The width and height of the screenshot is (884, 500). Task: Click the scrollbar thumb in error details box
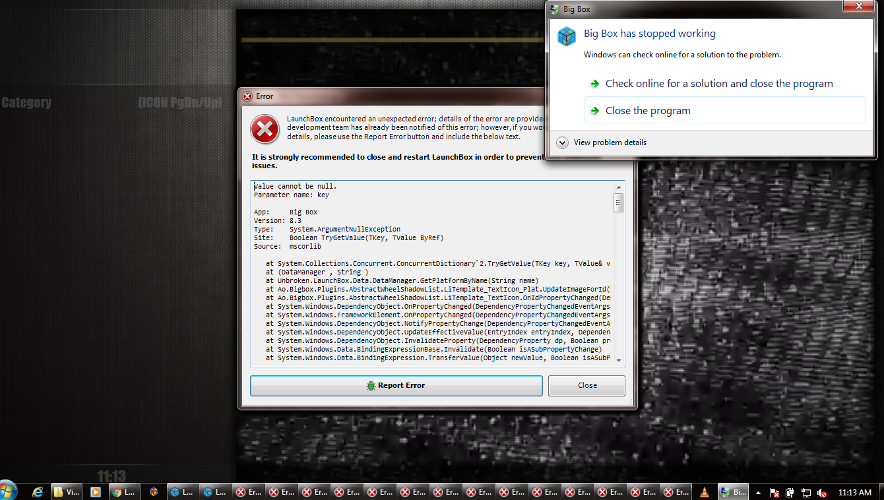[618, 203]
